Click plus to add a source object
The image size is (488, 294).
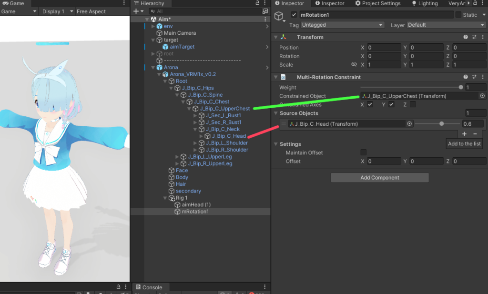pyautogui.click(x=464, y=134)
